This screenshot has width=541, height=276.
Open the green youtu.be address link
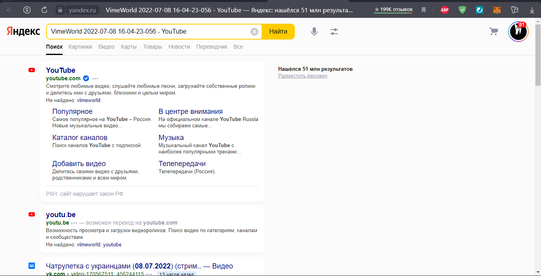pyautogui.click(x=57, y=223)
